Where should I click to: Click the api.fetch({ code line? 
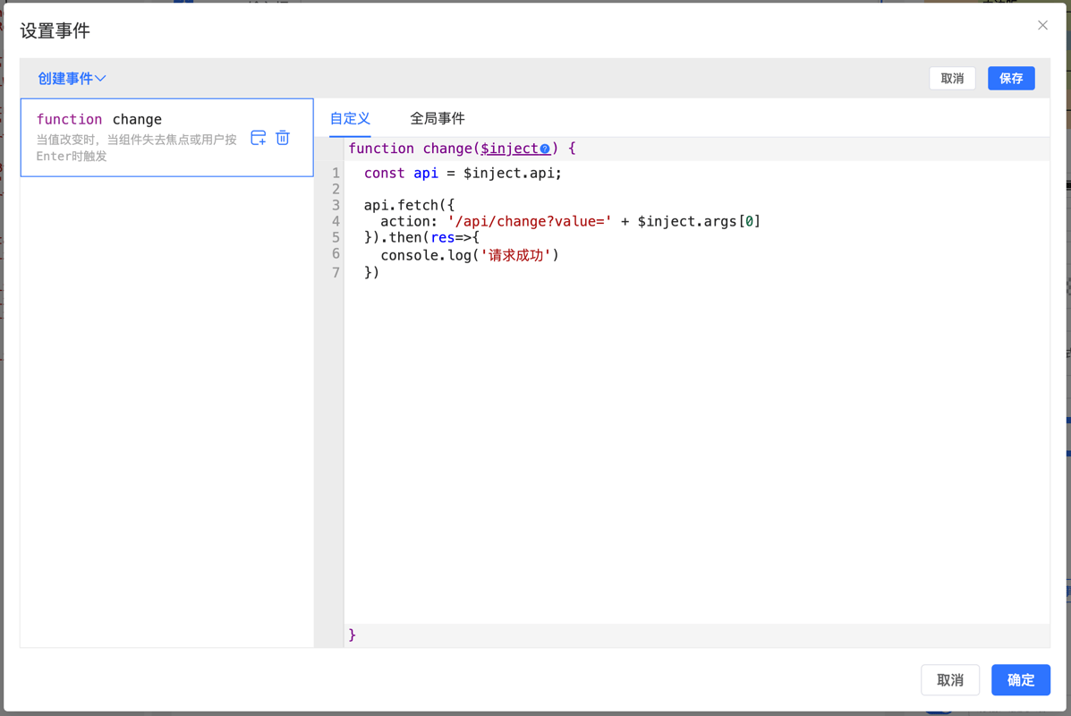click(409, 205)
